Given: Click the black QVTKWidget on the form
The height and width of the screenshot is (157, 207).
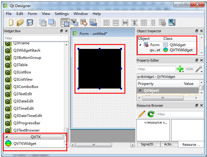Looking at the screenshot, I should click(x=100, y=69).
